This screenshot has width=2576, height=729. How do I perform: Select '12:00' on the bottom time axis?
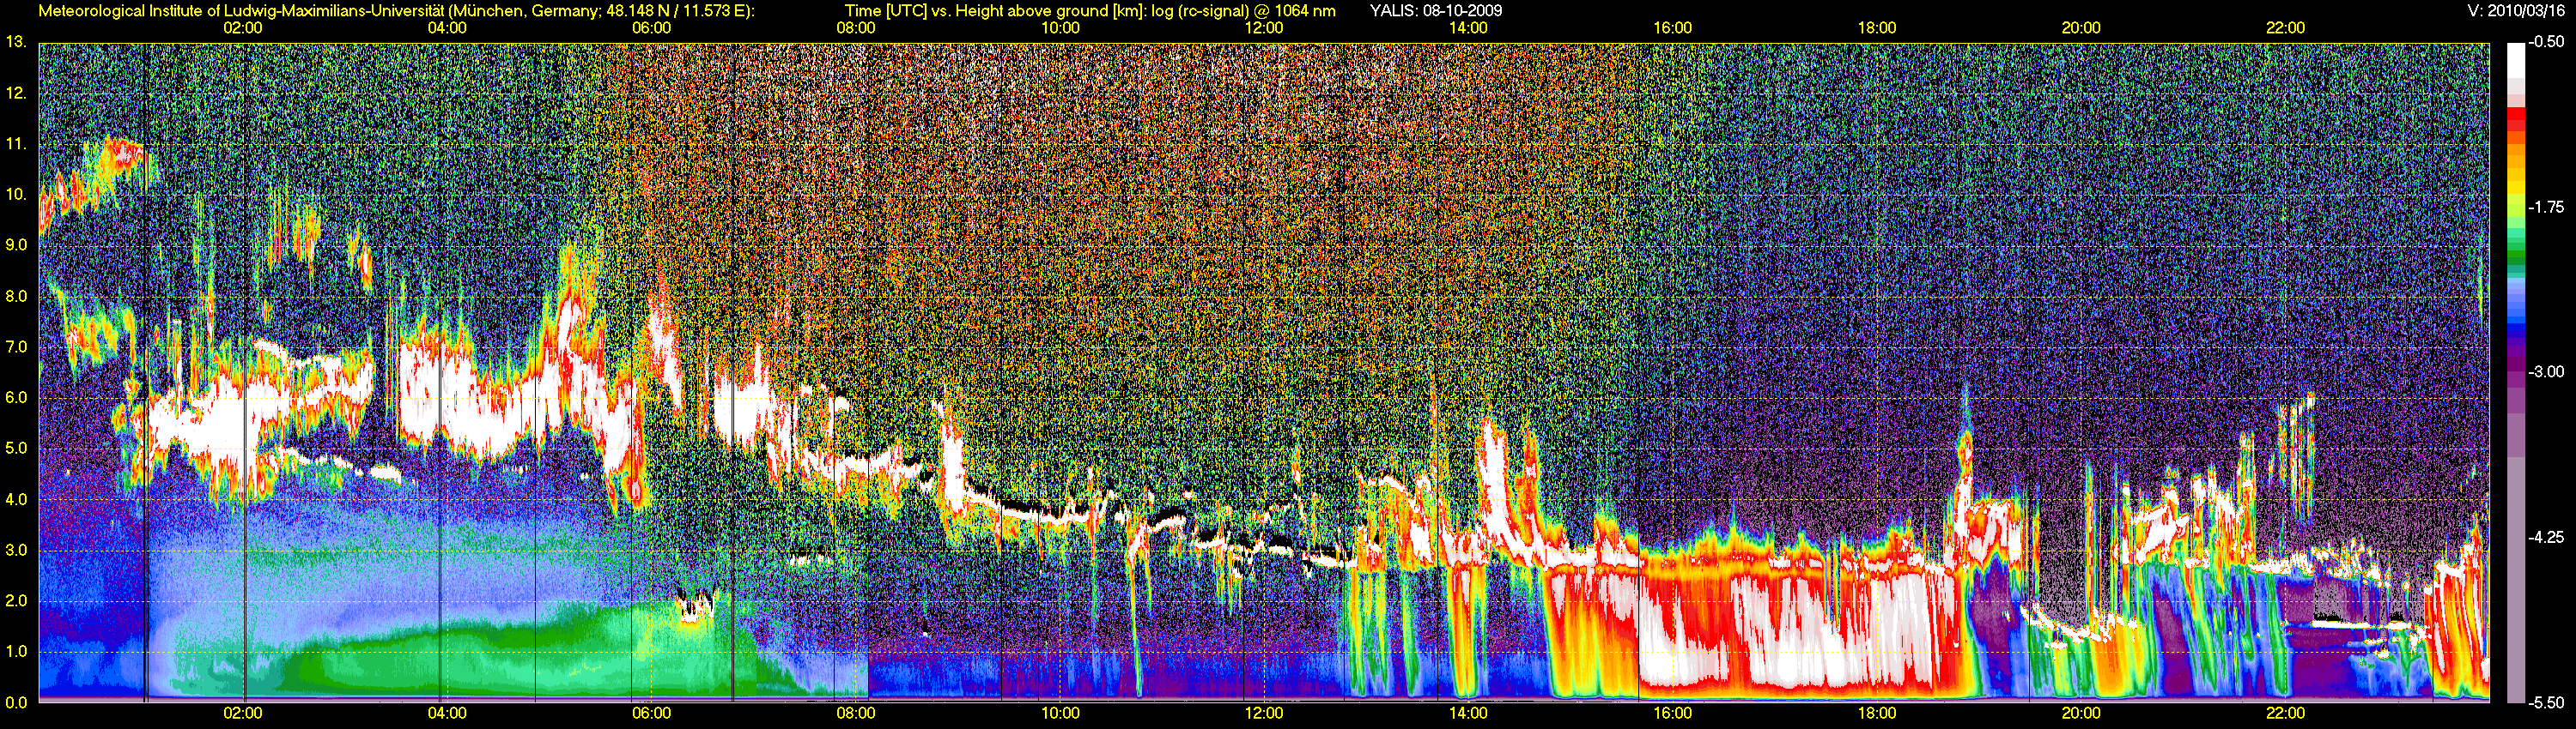point(1264,713)
